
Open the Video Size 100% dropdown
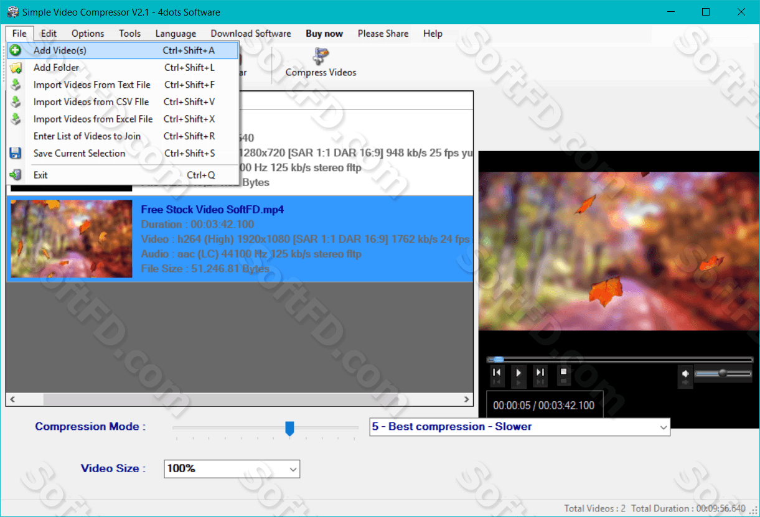tap(293, 468)
